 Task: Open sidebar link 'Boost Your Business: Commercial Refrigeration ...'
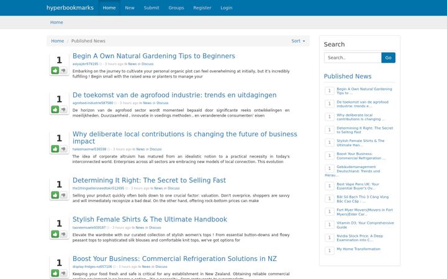click(x=361, y=156)
